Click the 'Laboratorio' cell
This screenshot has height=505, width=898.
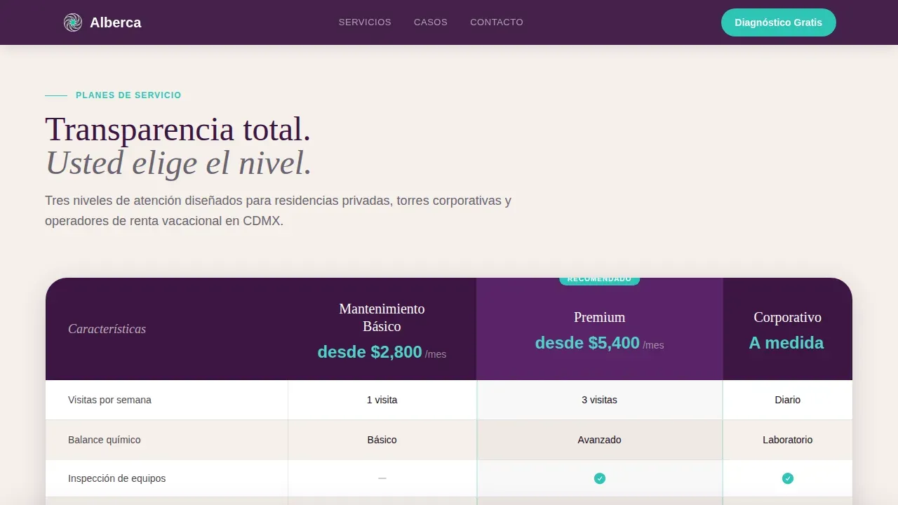click(x=788, y=440)
